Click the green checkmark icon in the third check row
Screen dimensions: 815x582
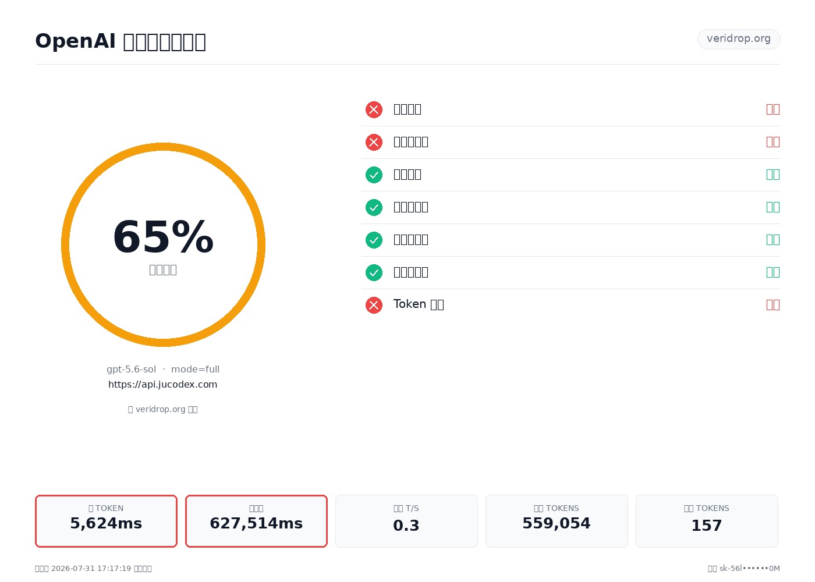pyautogui.click(x=374, y=175)
